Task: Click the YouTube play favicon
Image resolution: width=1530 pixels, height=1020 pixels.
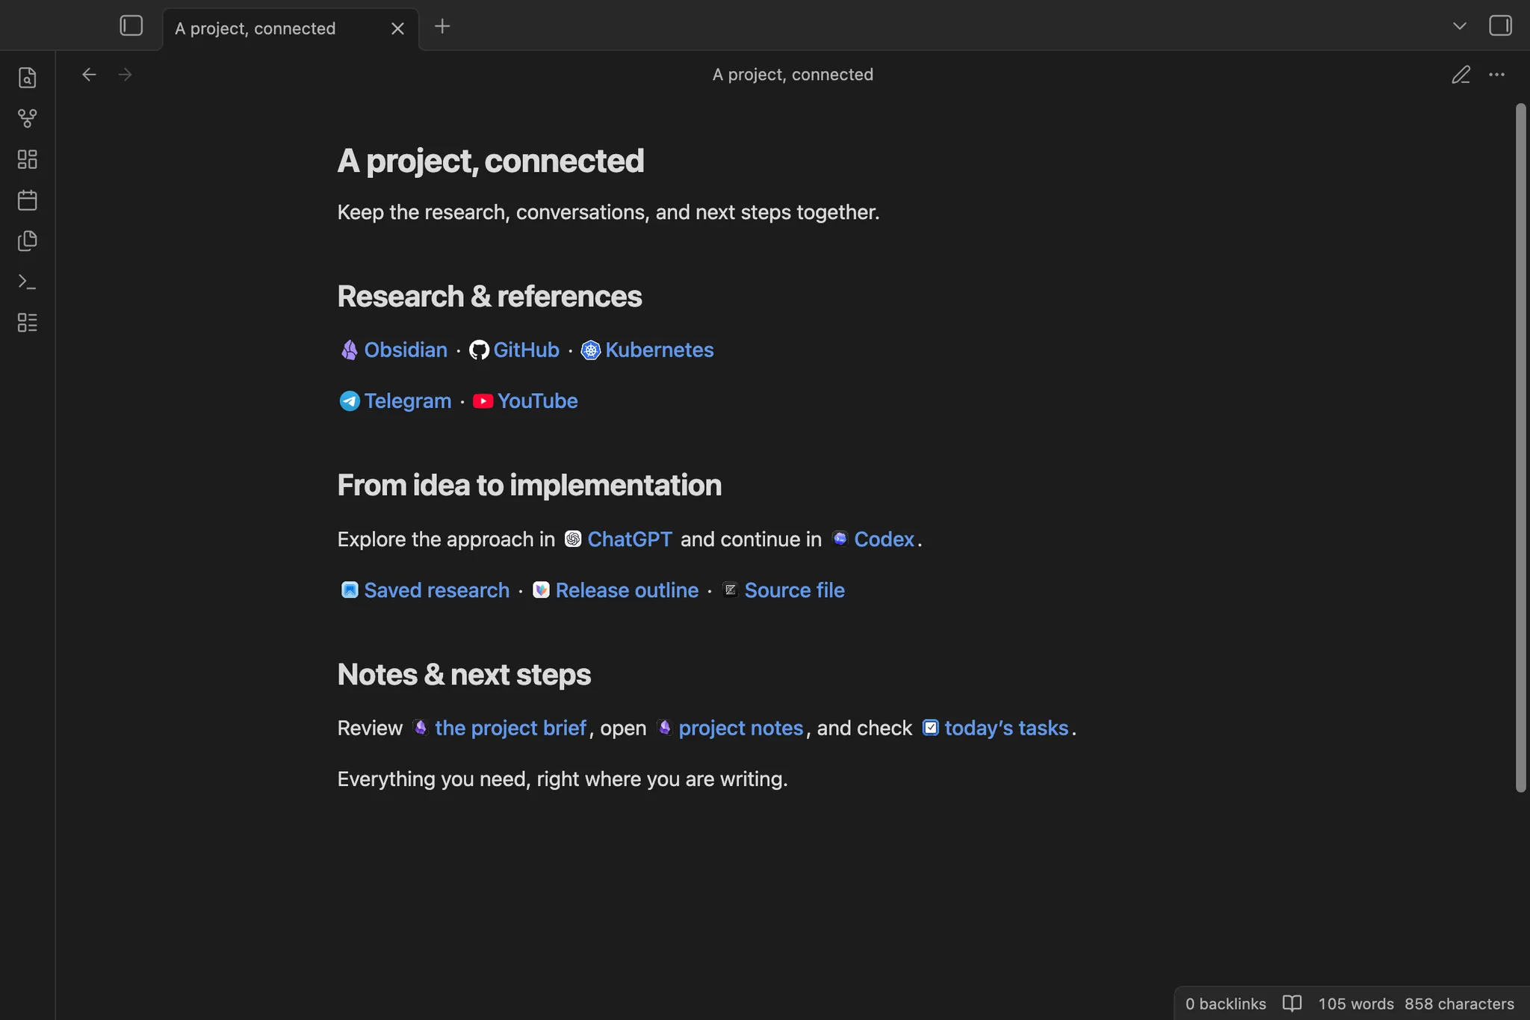Action: pyautogui.click(x=483, y=401)
